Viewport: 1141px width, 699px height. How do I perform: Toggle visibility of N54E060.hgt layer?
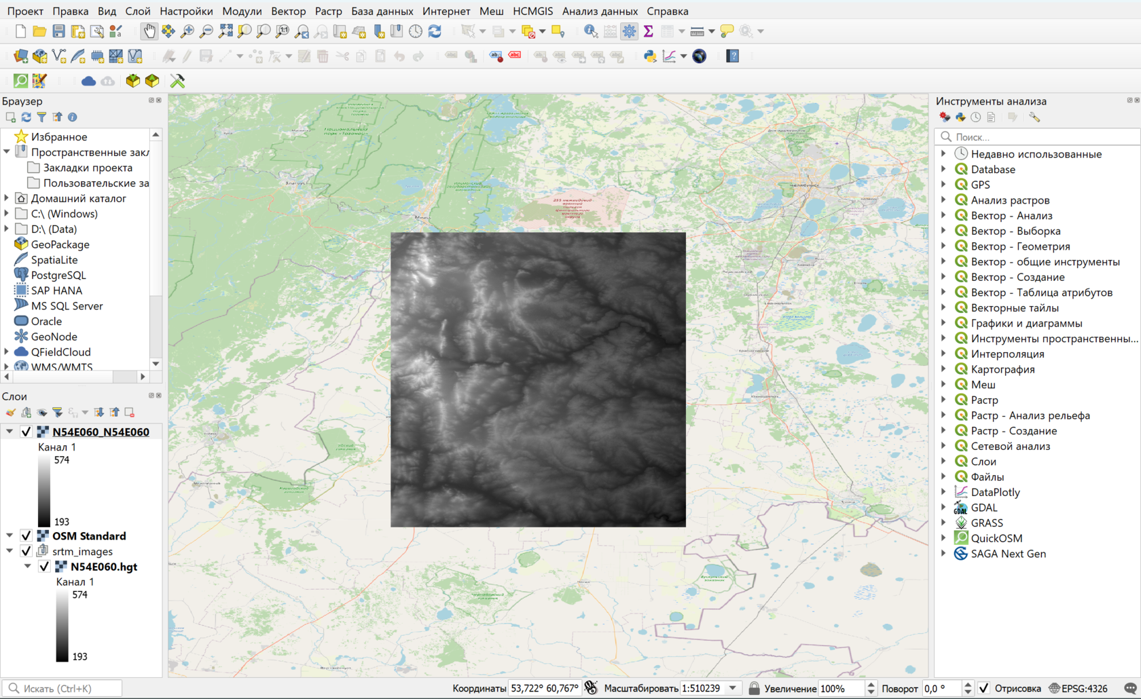[x=44, y=567]
